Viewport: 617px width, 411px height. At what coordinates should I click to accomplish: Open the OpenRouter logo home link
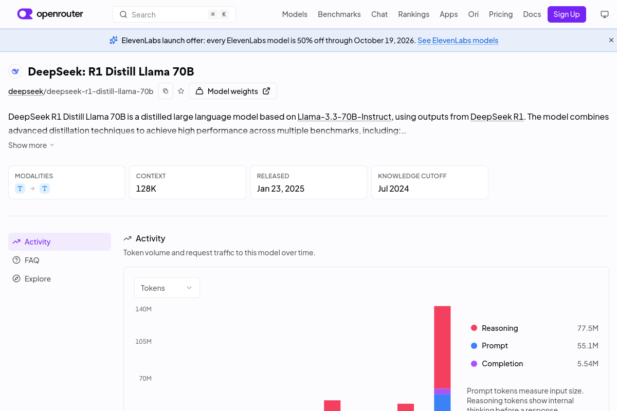(50, 14)
